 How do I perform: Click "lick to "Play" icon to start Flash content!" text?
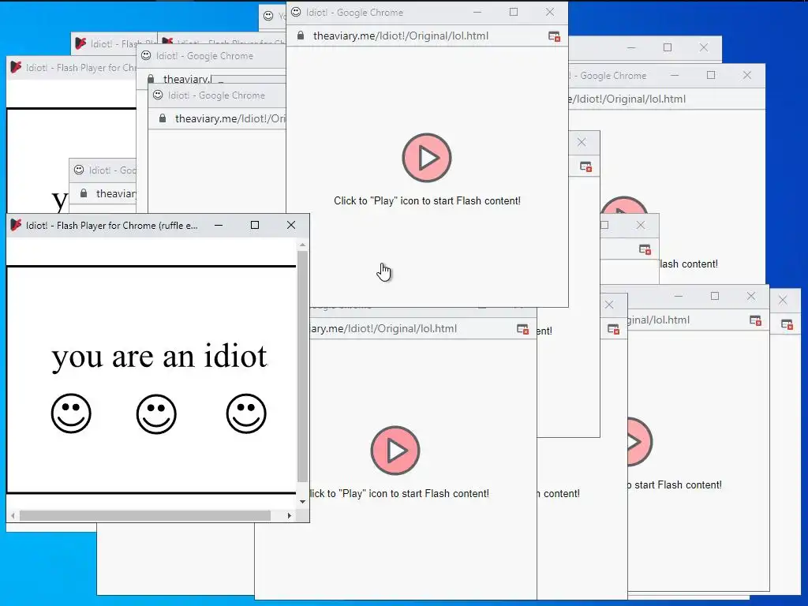[x=400, y=494]
